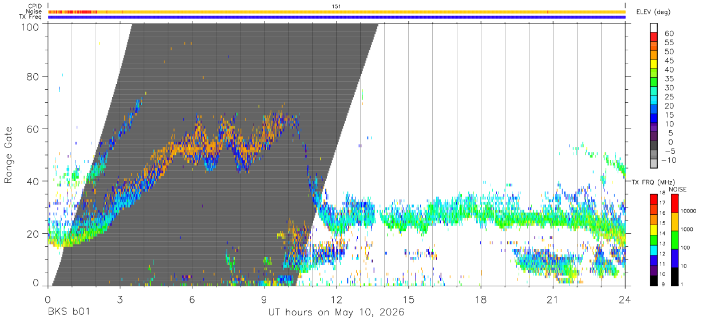
Task: Click y-axis tick label 100
Action: pyautogui.click(x=30, y=26)
